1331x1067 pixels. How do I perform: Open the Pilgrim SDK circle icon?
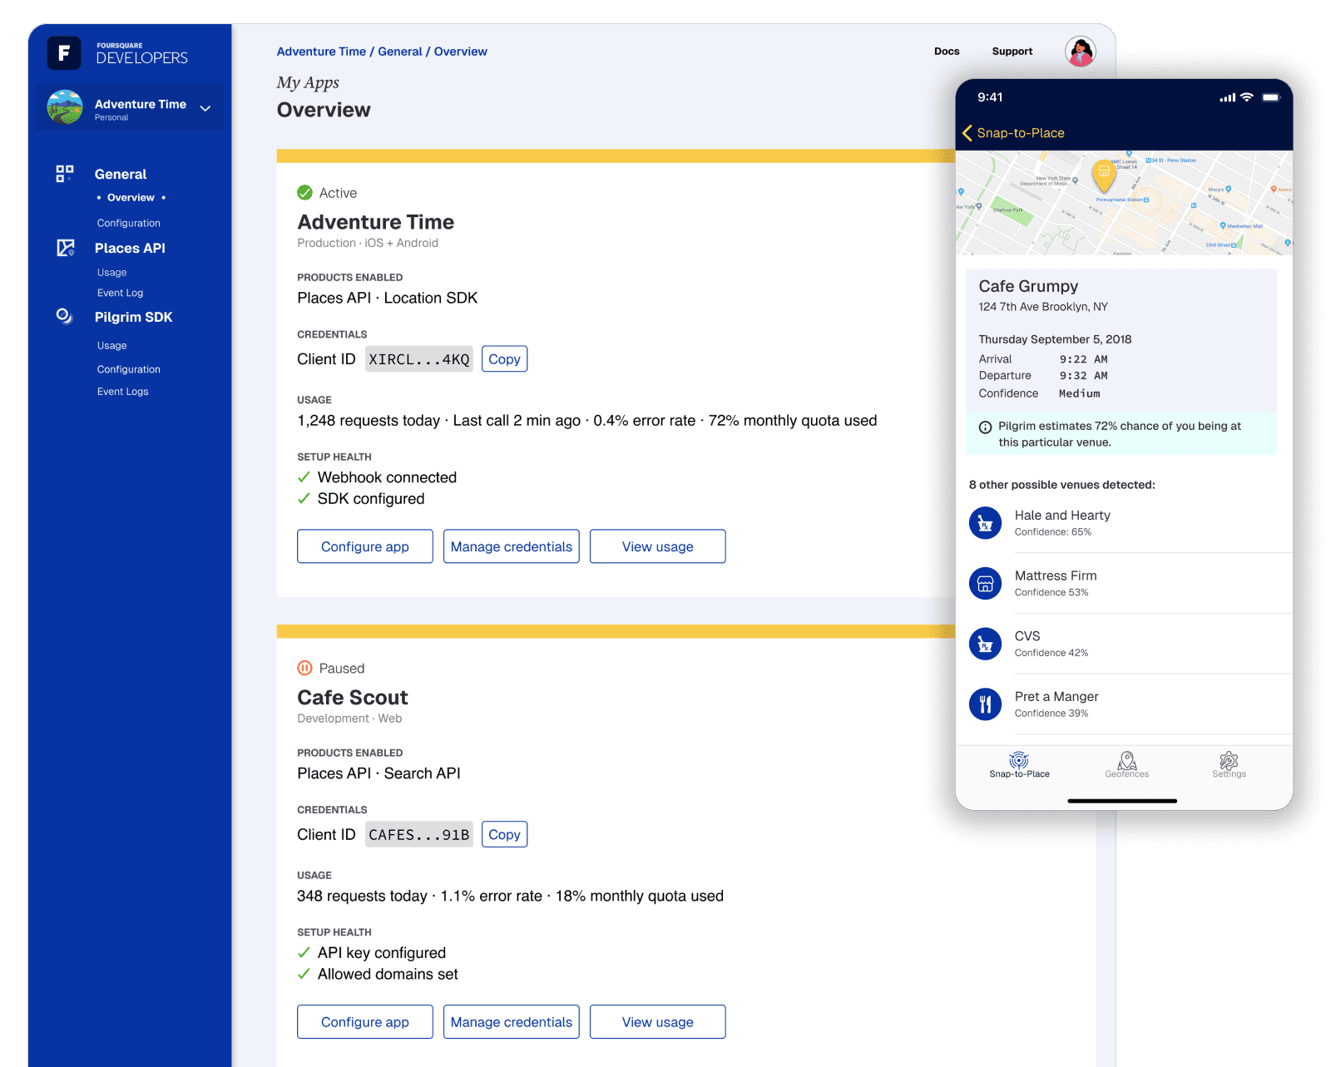65,316
